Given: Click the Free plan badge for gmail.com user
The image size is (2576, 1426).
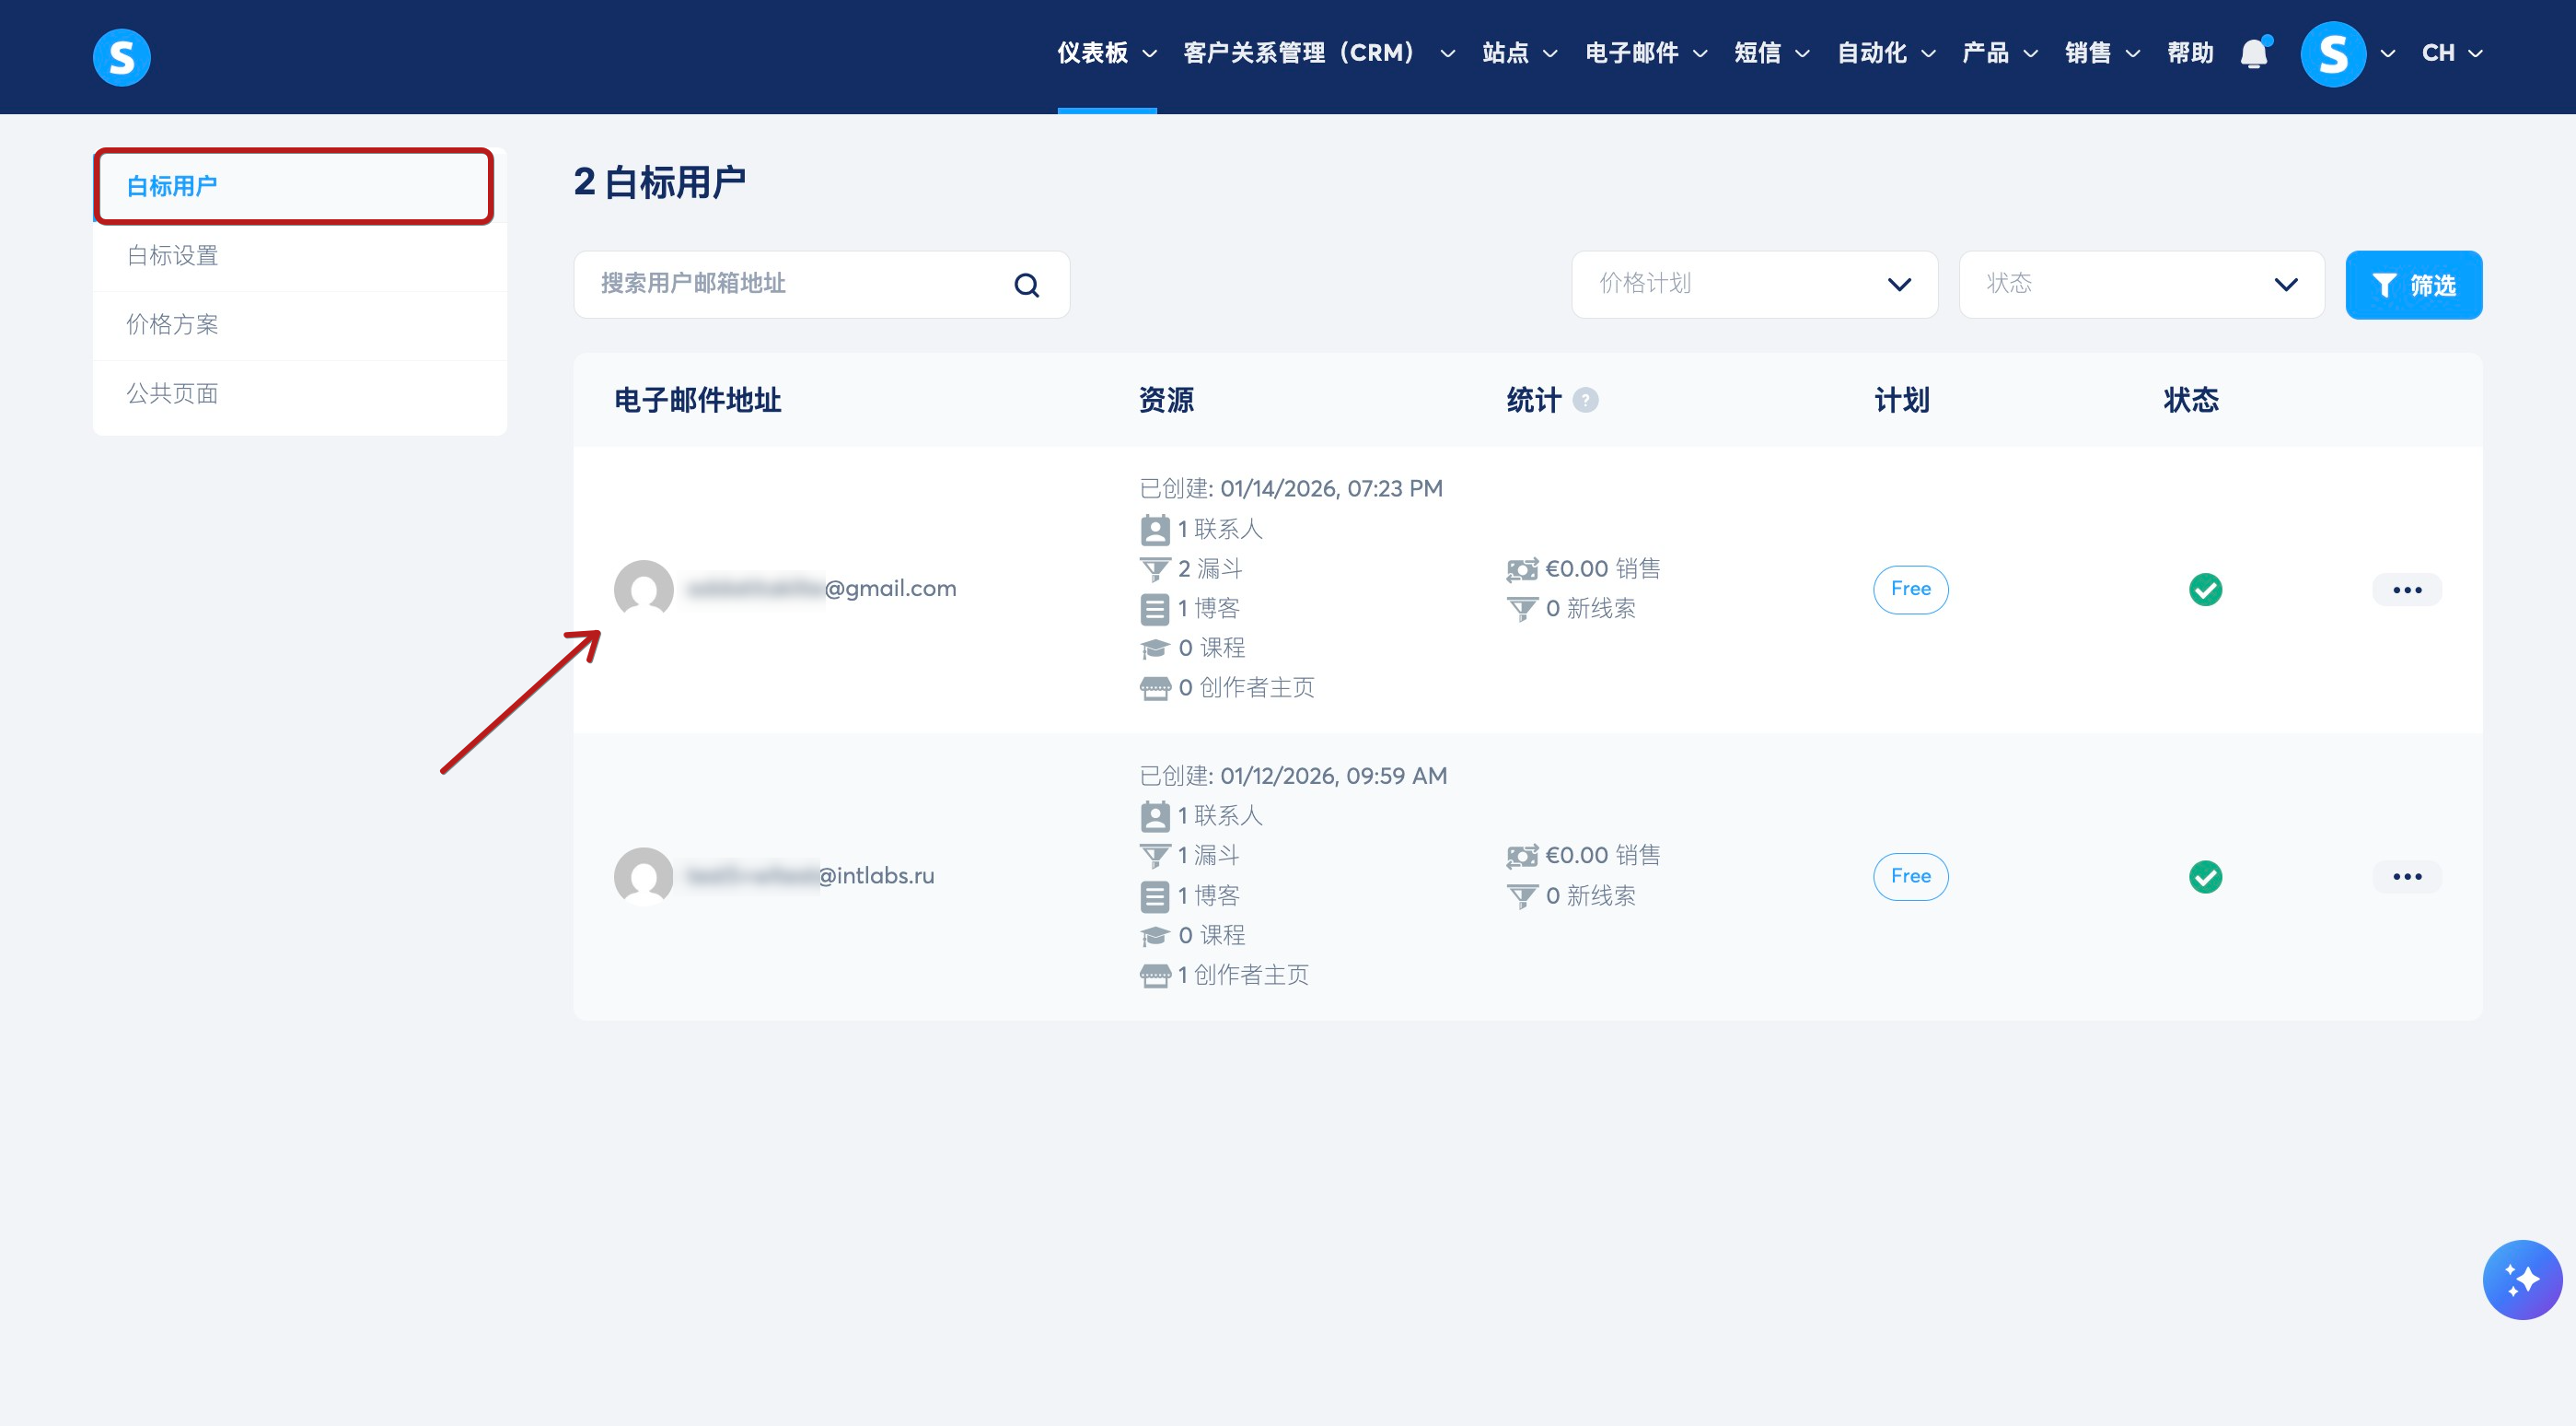Looking at the screenshot, I should click(x=1910, y=589).
